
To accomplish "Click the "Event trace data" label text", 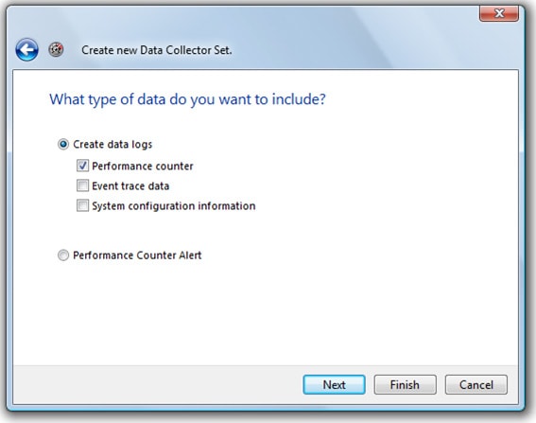I will click(130, 185).
